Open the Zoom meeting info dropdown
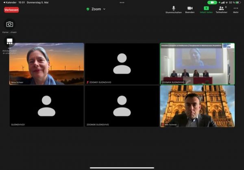This screenshot has height=170, width=244. 98,9
